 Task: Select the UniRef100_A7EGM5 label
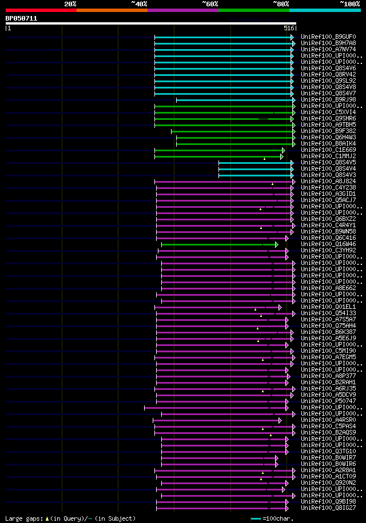pyautogui.click(x=328, y=357)
